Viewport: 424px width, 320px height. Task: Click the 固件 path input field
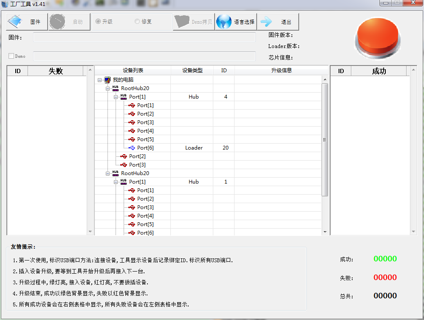(x=144, y=37)
